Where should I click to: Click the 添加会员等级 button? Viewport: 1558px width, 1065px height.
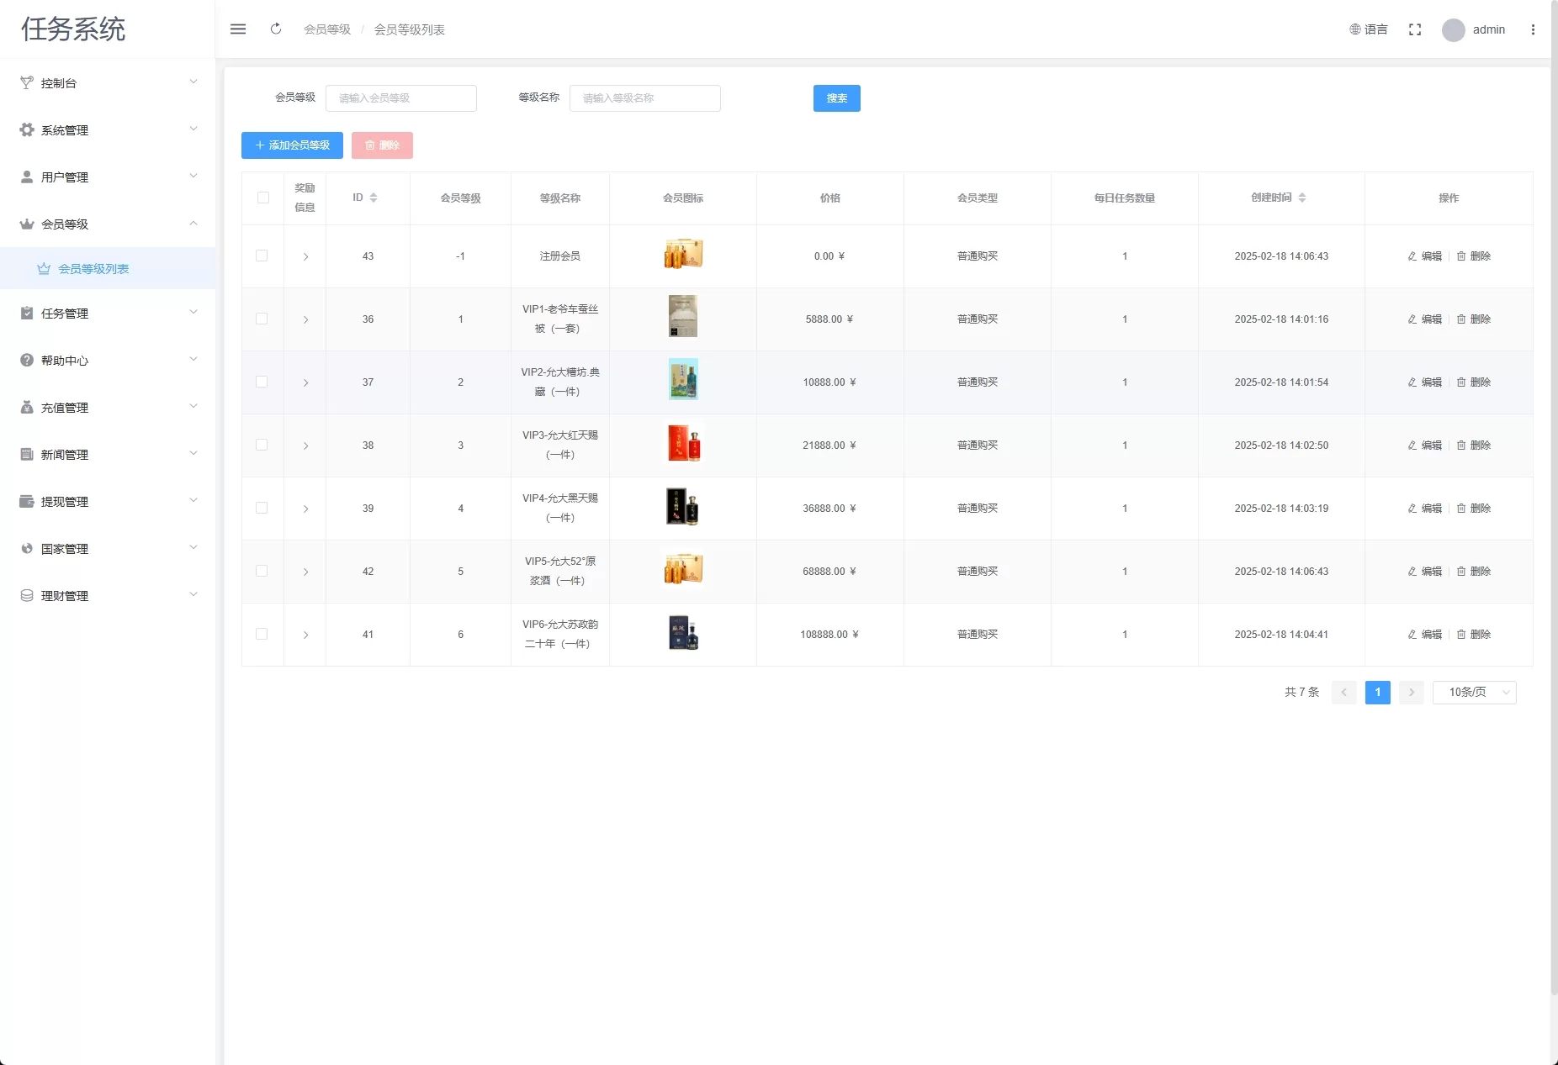(x=292, y=145)
